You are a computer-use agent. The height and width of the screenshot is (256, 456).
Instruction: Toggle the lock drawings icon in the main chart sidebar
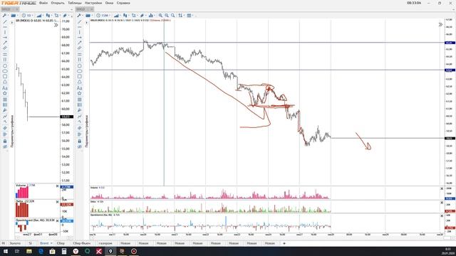coord(79,141)
